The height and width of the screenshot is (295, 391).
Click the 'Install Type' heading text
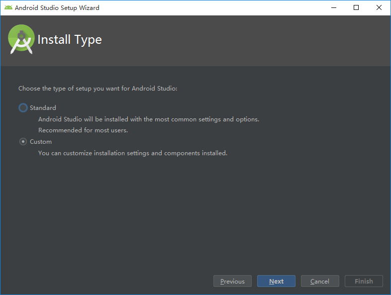tap(70, 40)
